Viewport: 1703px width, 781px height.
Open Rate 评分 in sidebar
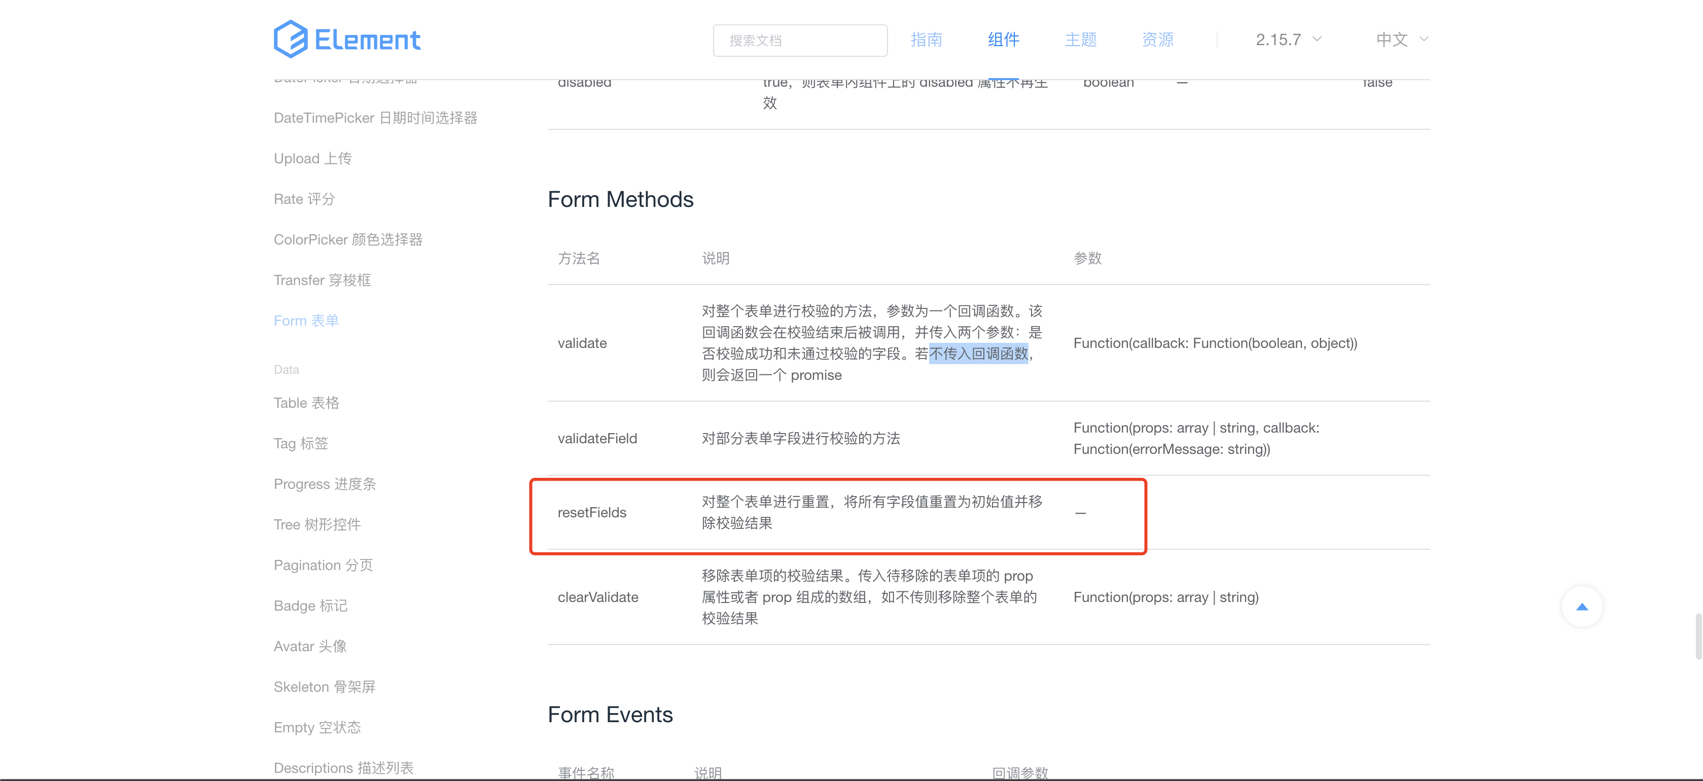pyautogui.click(x=304, y=199)
